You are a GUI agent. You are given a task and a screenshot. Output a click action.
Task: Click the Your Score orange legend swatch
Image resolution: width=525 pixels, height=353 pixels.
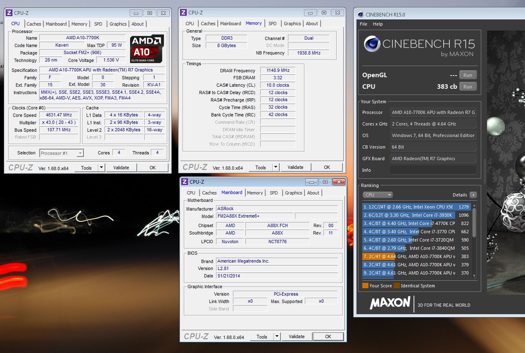[365, 286]
